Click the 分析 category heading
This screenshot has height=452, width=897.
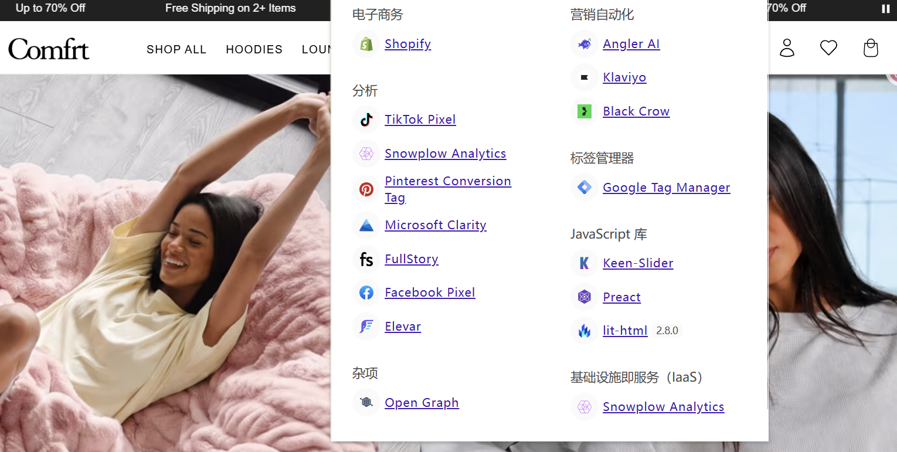tap(365, 91)
